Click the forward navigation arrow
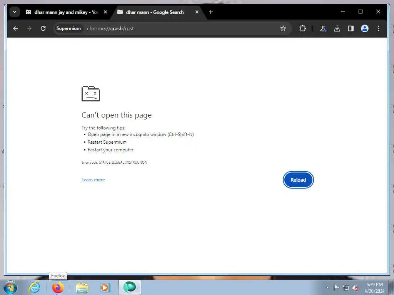Screen dimensions: 394x295 click(29, 28)
